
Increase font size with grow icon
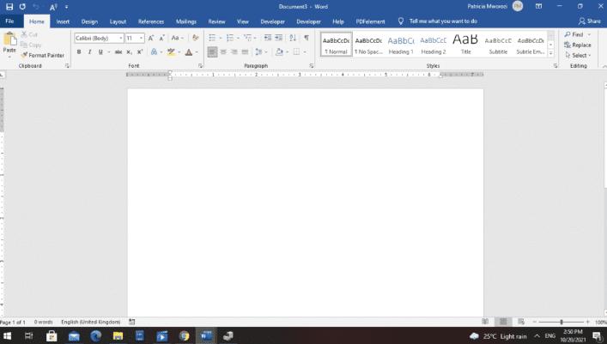[151, 38]
